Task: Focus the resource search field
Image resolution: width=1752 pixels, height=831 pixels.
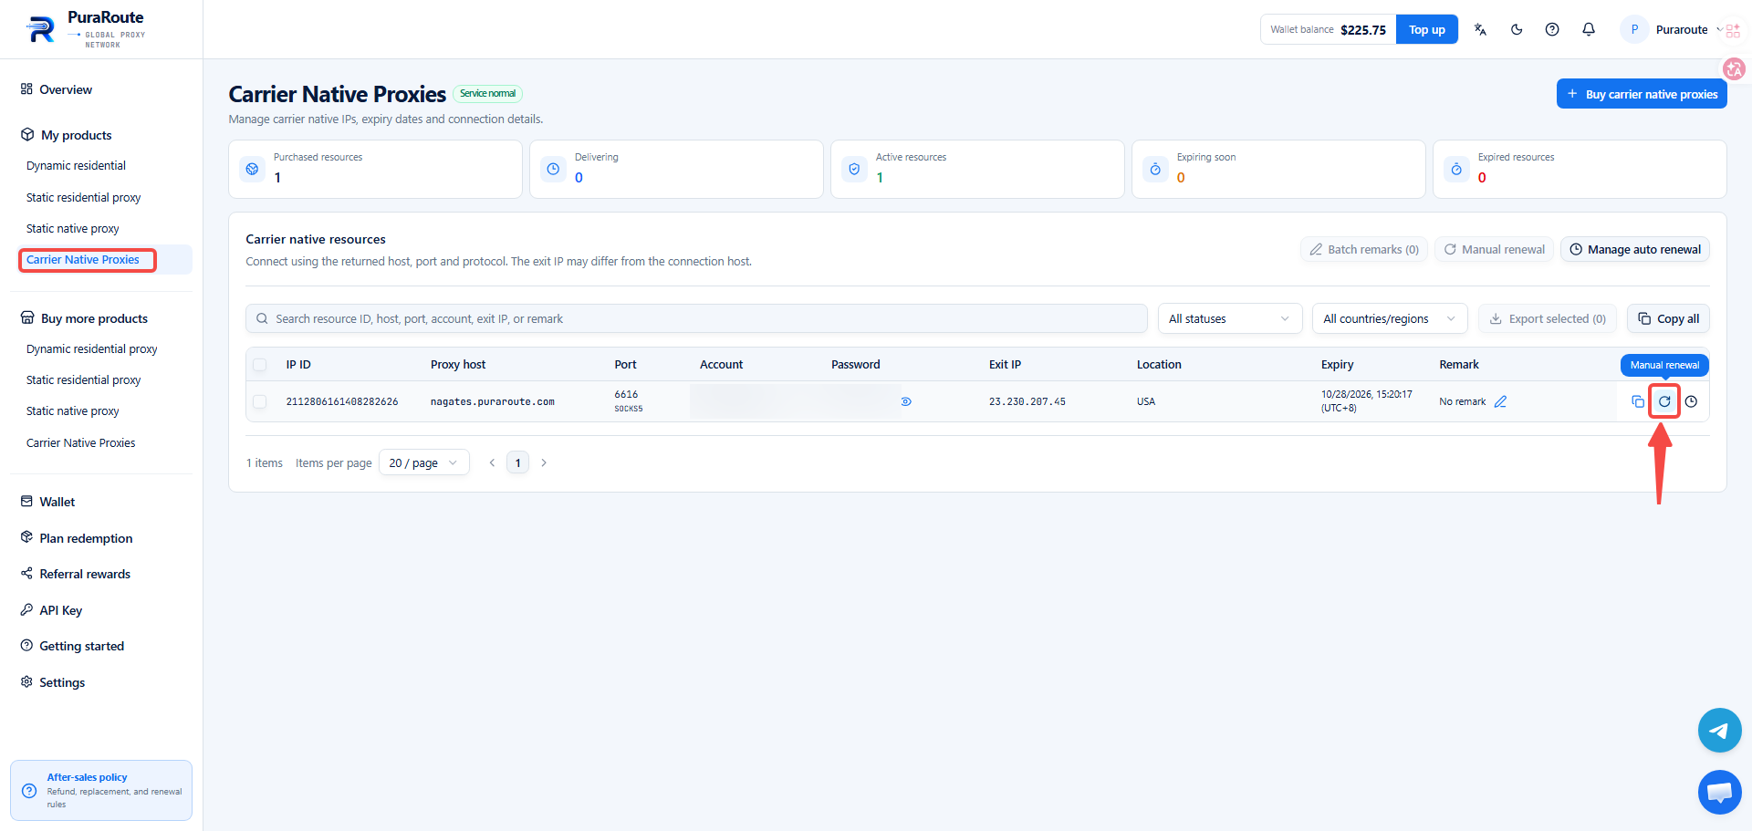Action: point(696,318)
